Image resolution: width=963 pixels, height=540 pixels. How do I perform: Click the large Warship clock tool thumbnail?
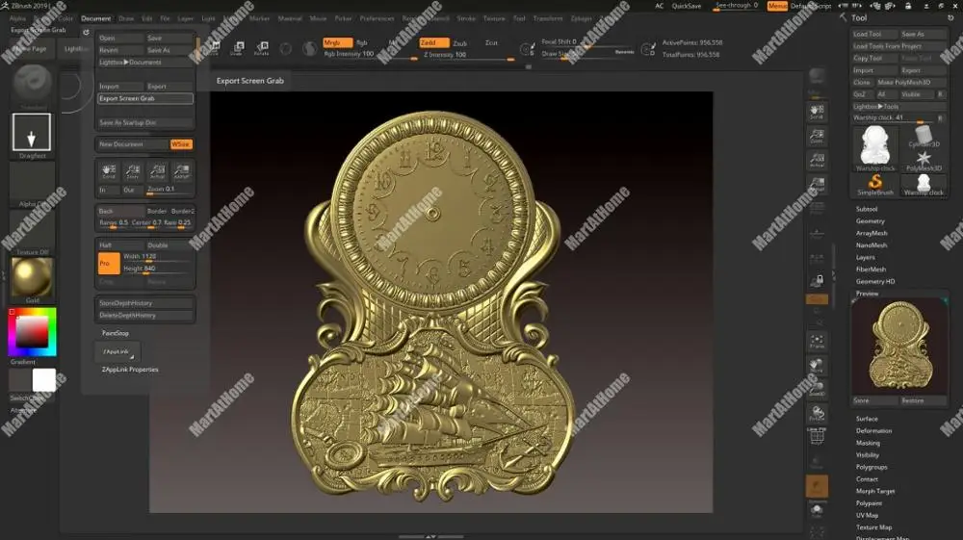click(x=875, y=148)
